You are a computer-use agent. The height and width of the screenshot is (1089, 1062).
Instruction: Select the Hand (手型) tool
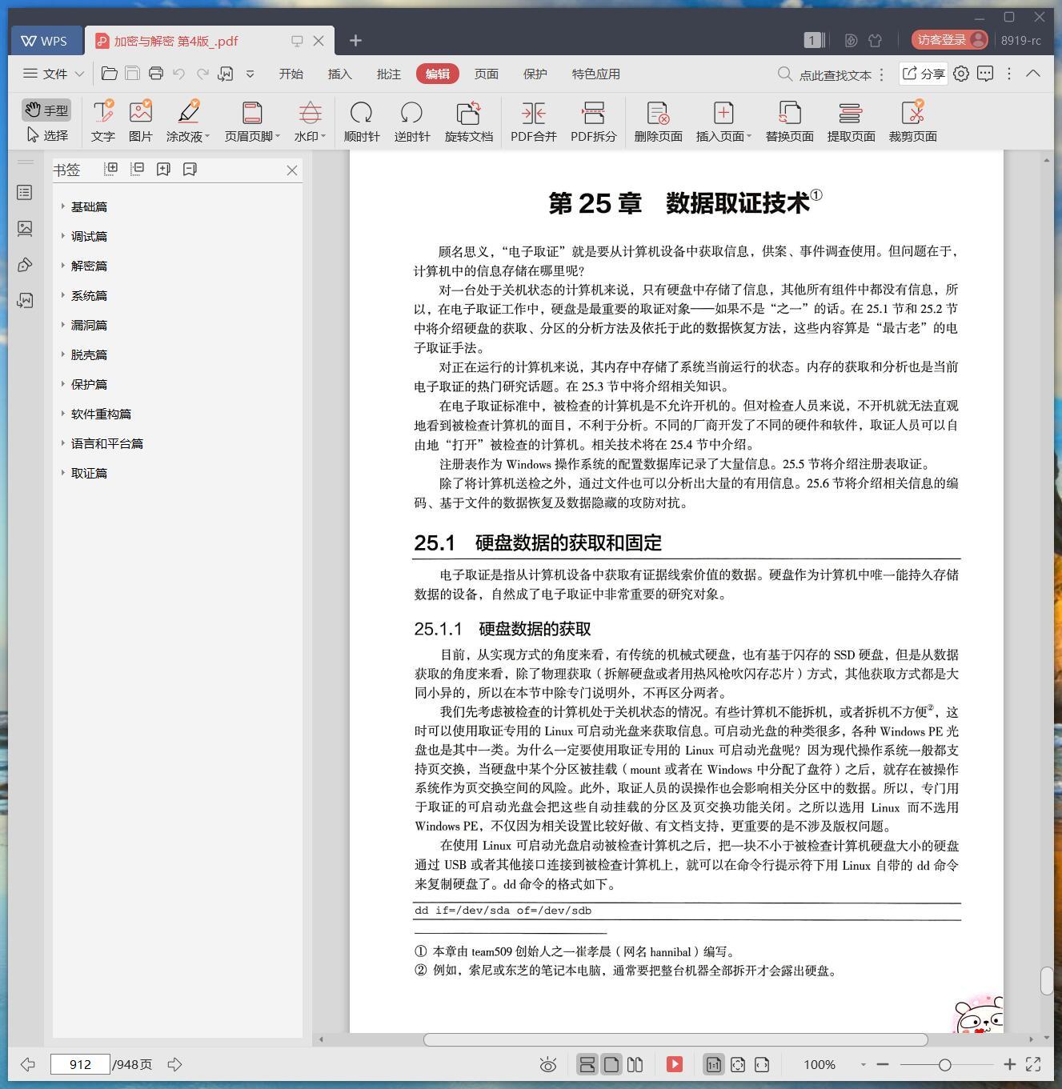[46, 110]
